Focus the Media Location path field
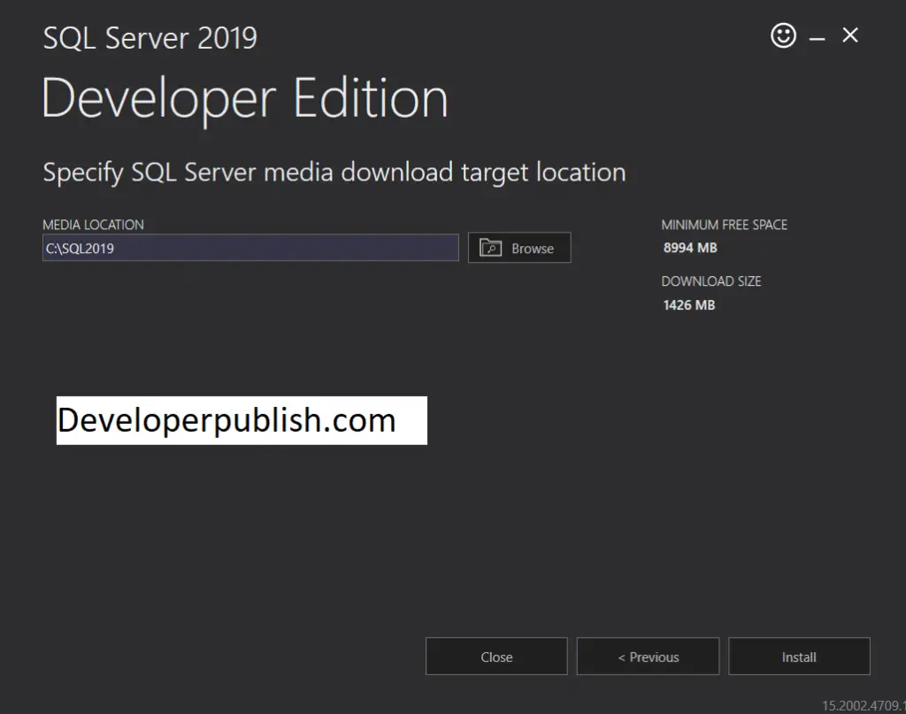 [250, 248]
